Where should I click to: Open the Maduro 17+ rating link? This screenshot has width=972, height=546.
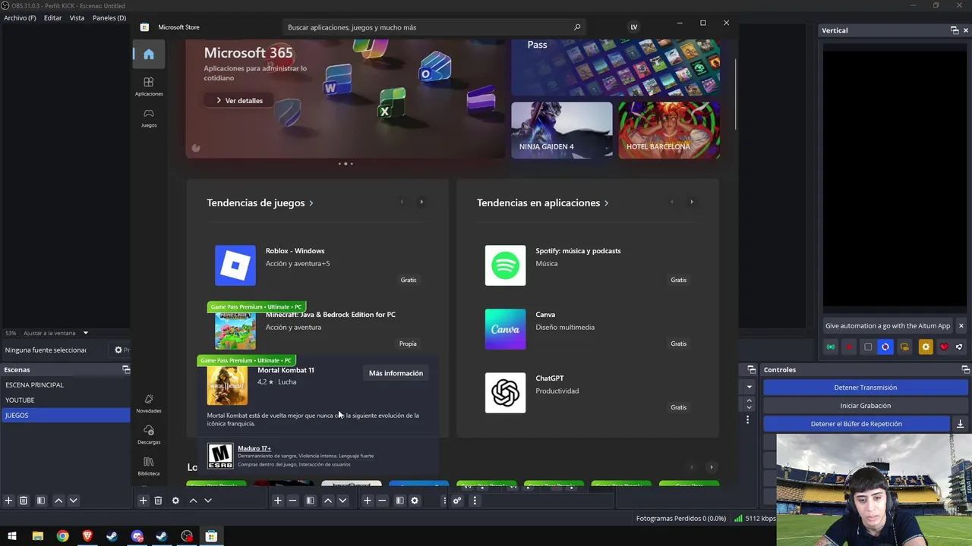(x=254, y=448)
